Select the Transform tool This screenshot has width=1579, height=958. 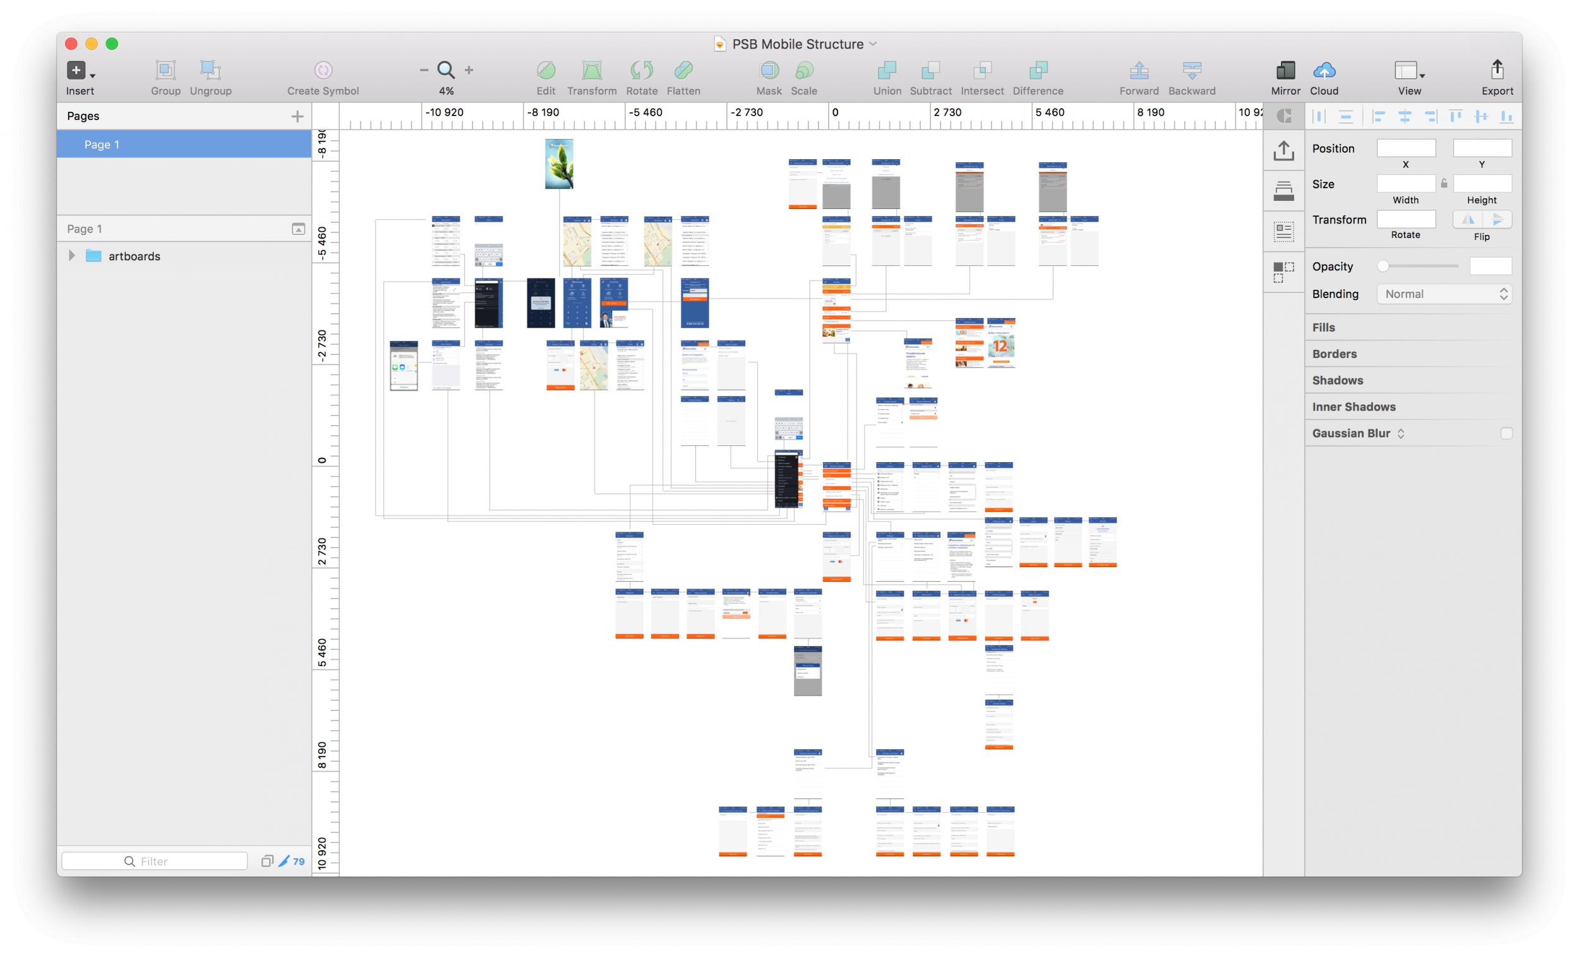click(591, 70)
